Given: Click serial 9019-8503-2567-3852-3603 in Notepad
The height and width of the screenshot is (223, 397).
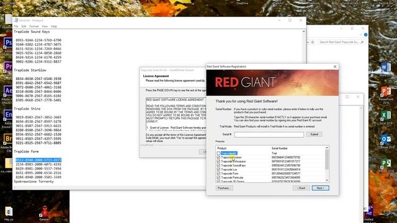Looking at the screenshot, I should (38, 117).
